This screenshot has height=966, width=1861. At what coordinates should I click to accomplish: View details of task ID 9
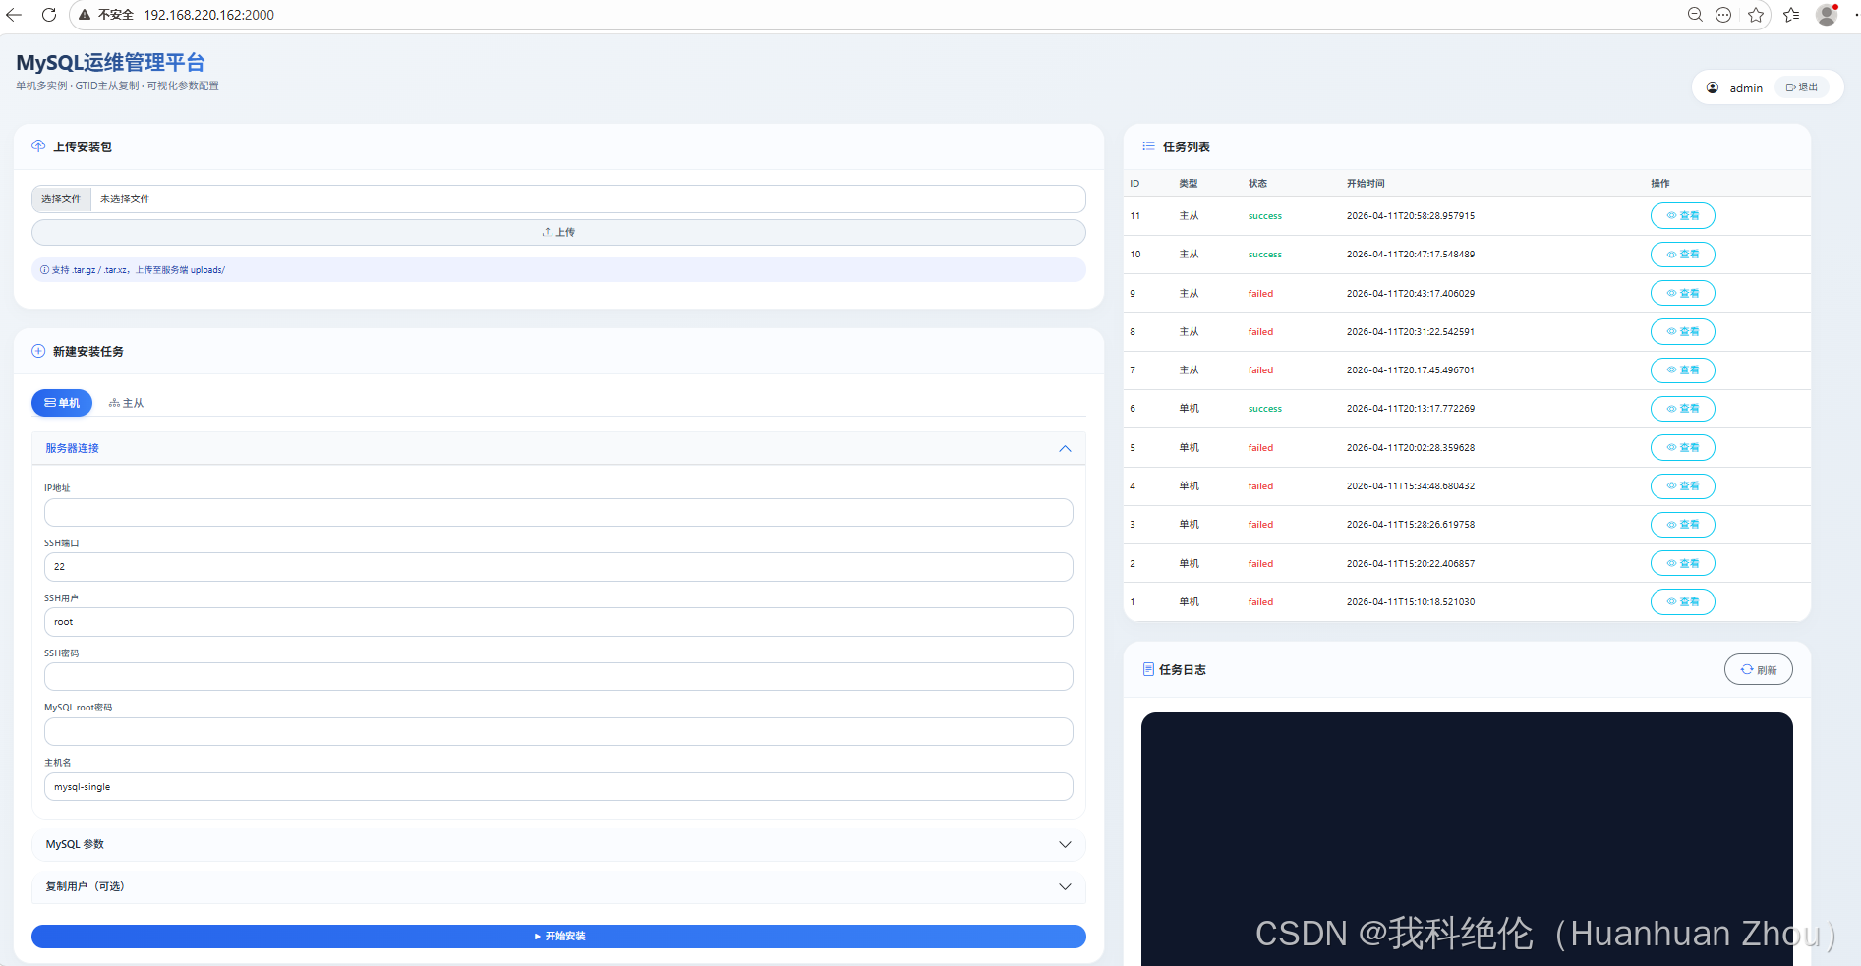click(1682, 293)
